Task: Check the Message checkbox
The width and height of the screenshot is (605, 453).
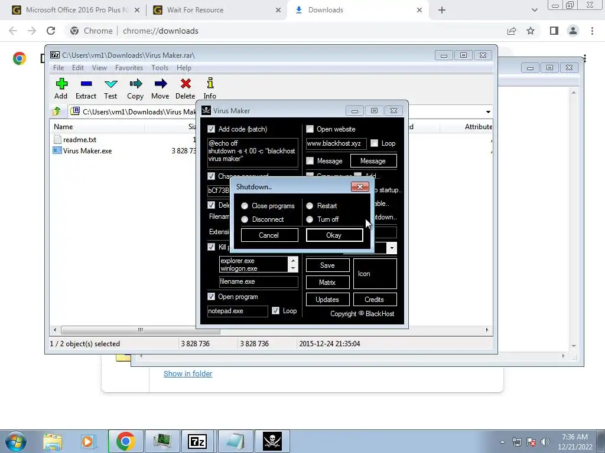Action: 310,160
